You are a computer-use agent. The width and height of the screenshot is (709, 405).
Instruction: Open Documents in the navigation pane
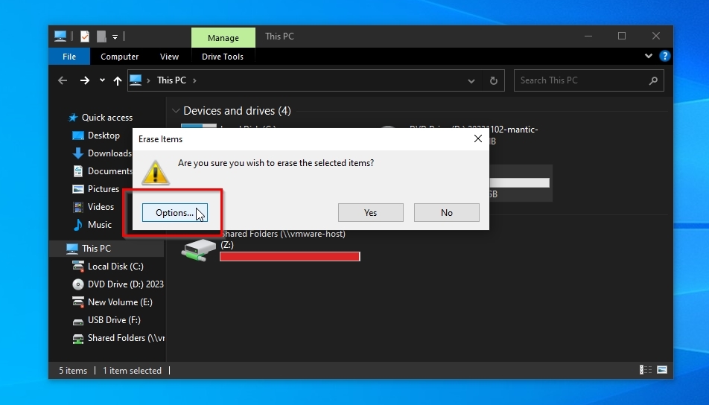[110, 171]
